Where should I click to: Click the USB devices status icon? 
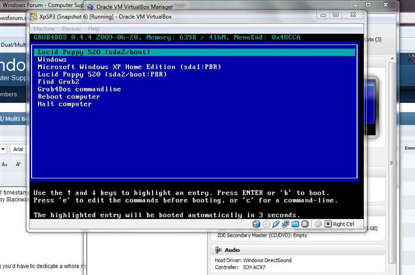tap(276, 224)
